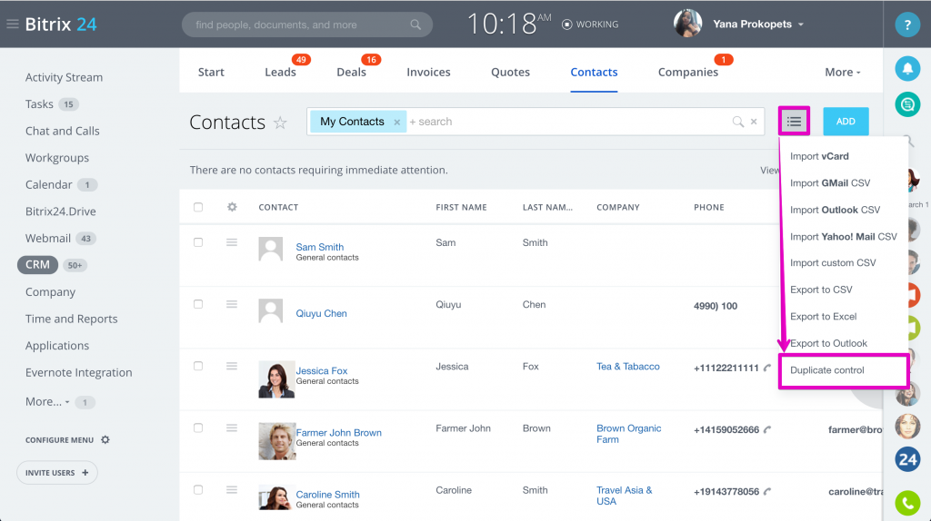Open Activity Stream in the sidebar
This screenshot has height=521, width=931.
click(x=65, y=77)
